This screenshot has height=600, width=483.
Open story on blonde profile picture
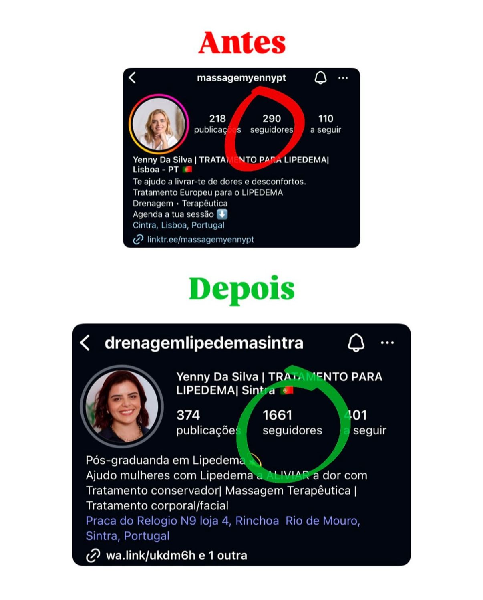pyautogui.click(x=159, y=124)
